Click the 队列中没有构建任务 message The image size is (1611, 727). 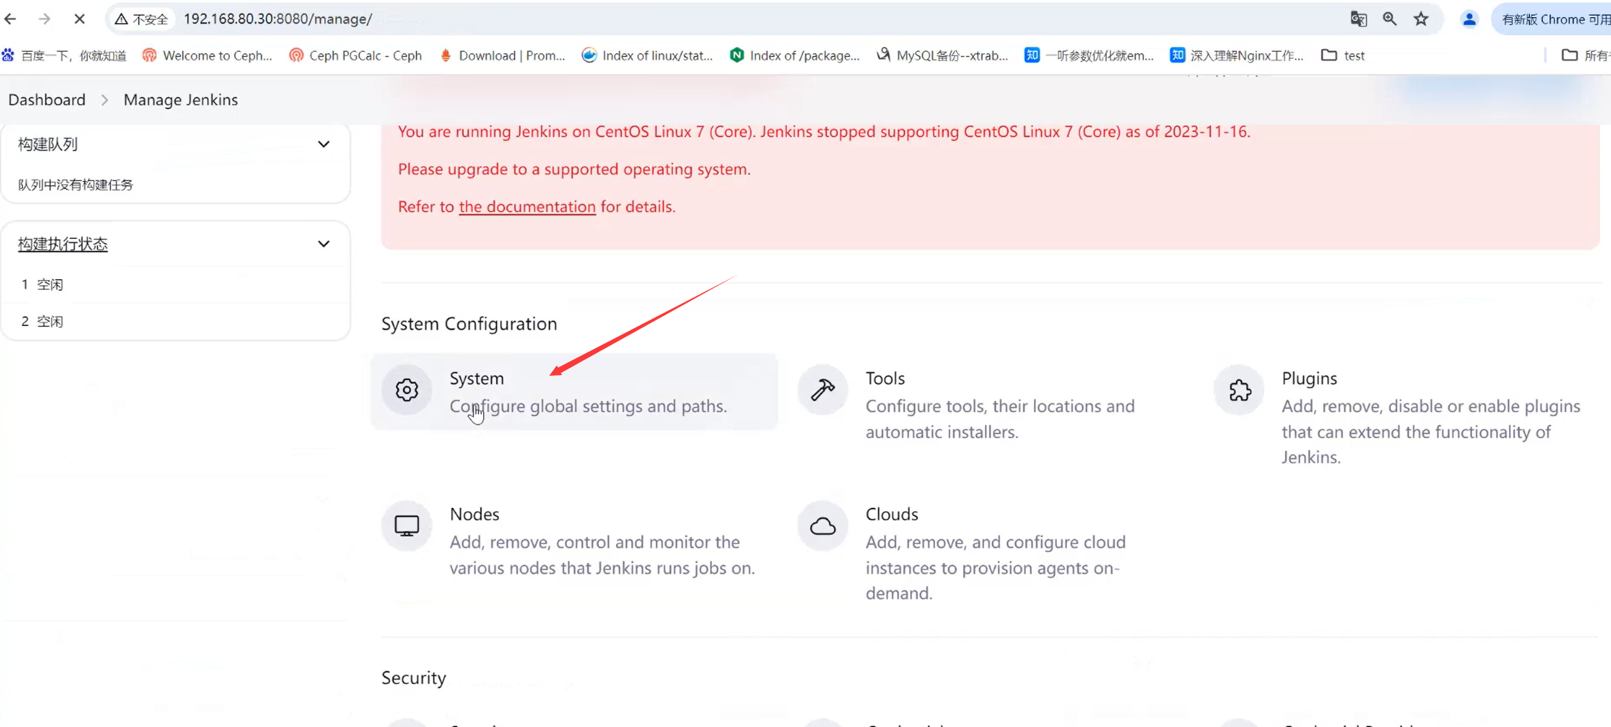pyautogui.click(x=76, y=185)
